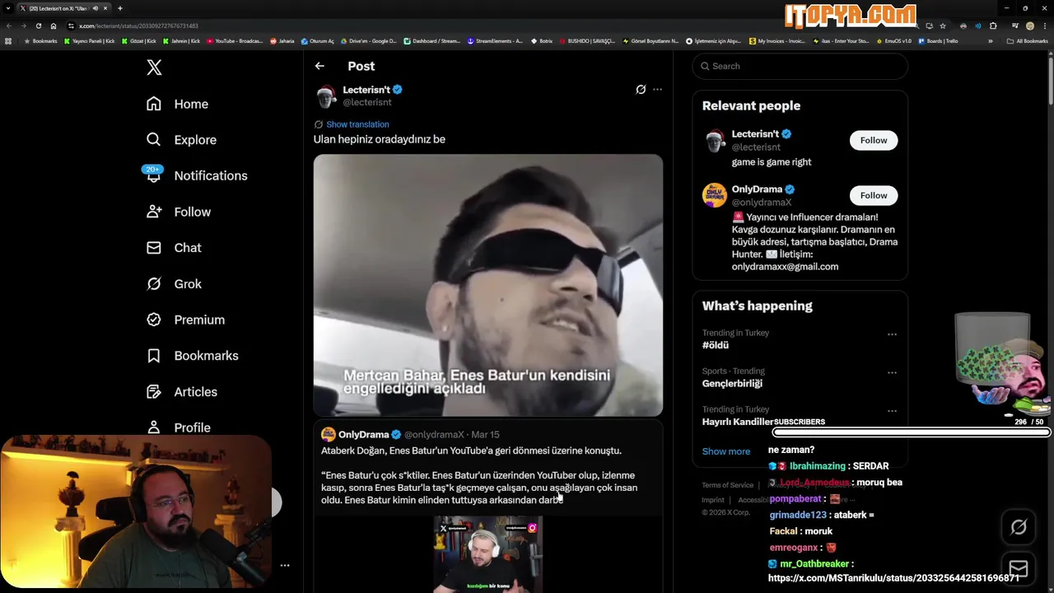This screenshot has width=1054, height=593.
Task: Open the @lecterisnt handle under the author name
Action: click(x=367, y=102)
